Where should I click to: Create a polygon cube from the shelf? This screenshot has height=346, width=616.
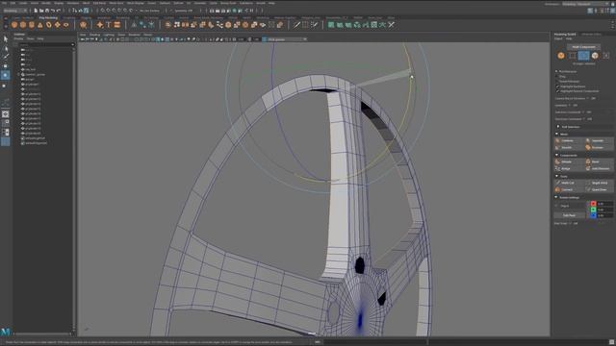[23, 25]
